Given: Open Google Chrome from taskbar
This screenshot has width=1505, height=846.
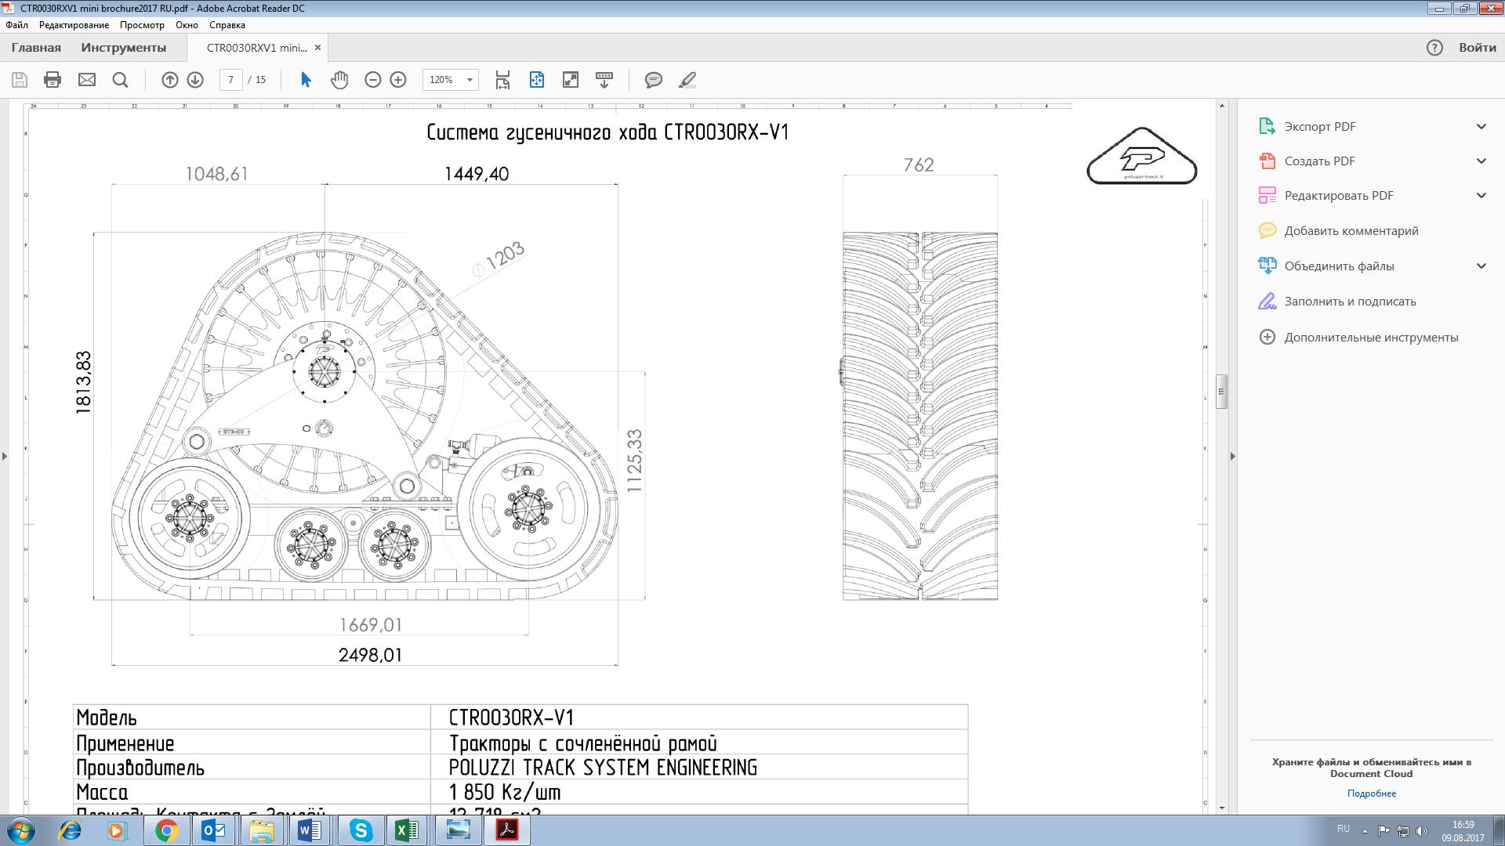Looking at the screenshot, I should pyautogui.click(x=166, y=830).
